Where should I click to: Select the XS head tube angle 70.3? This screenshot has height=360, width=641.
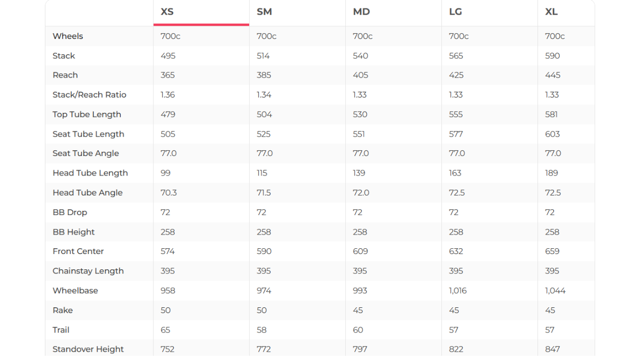[168, 193]
